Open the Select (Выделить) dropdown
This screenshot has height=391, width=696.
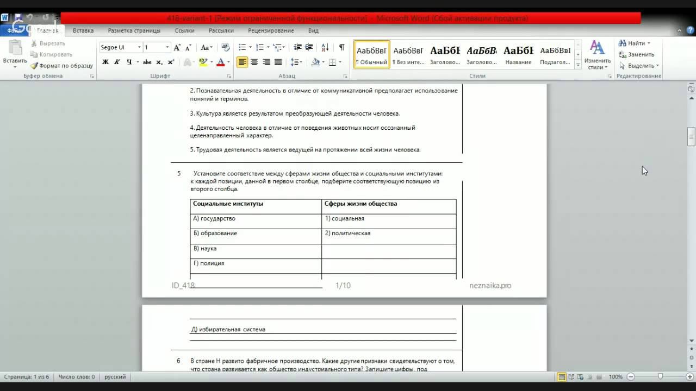(639, 66)
